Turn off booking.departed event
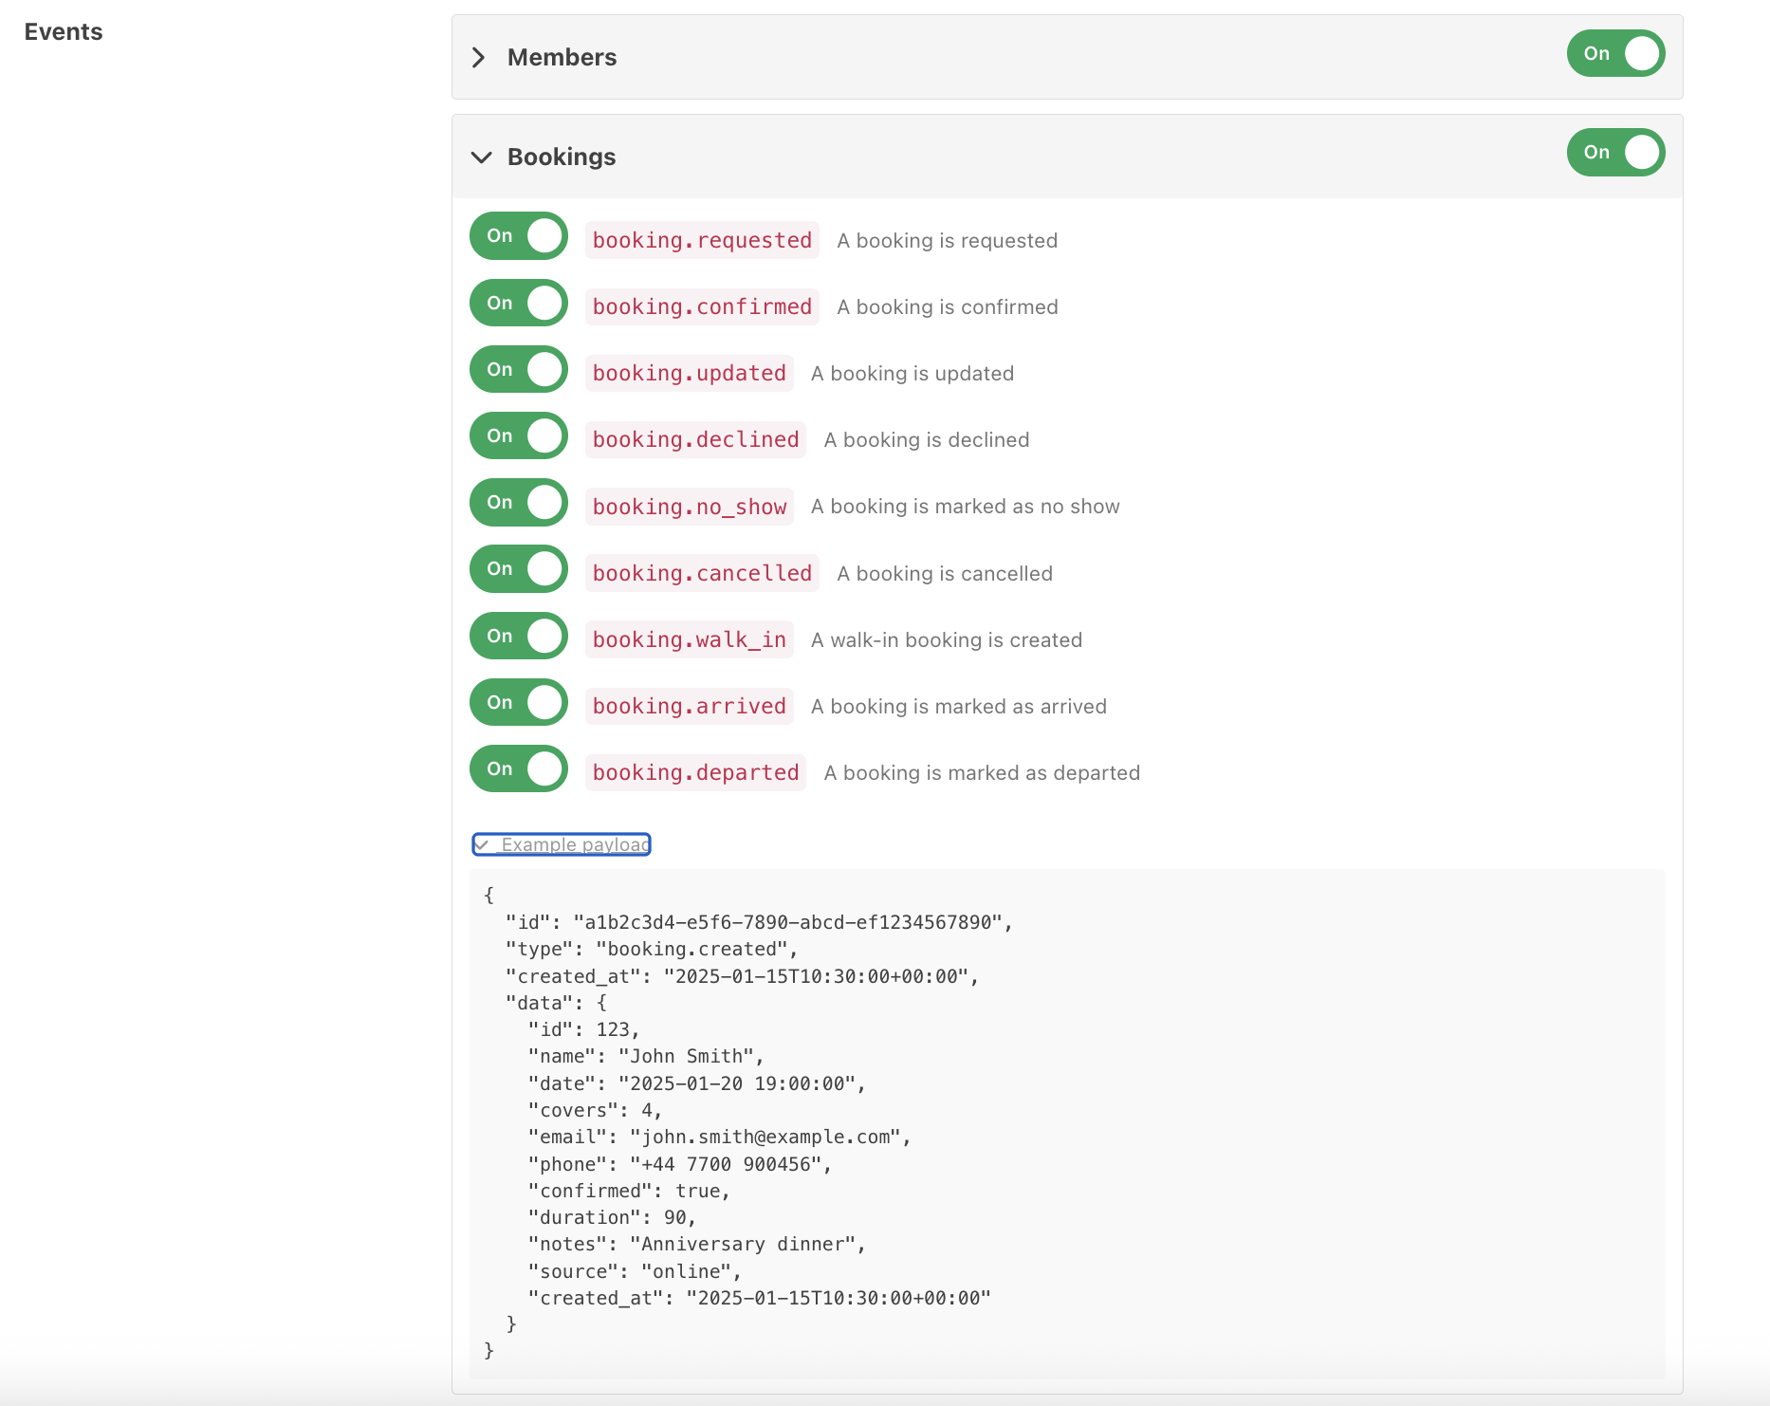 [519, 768]
